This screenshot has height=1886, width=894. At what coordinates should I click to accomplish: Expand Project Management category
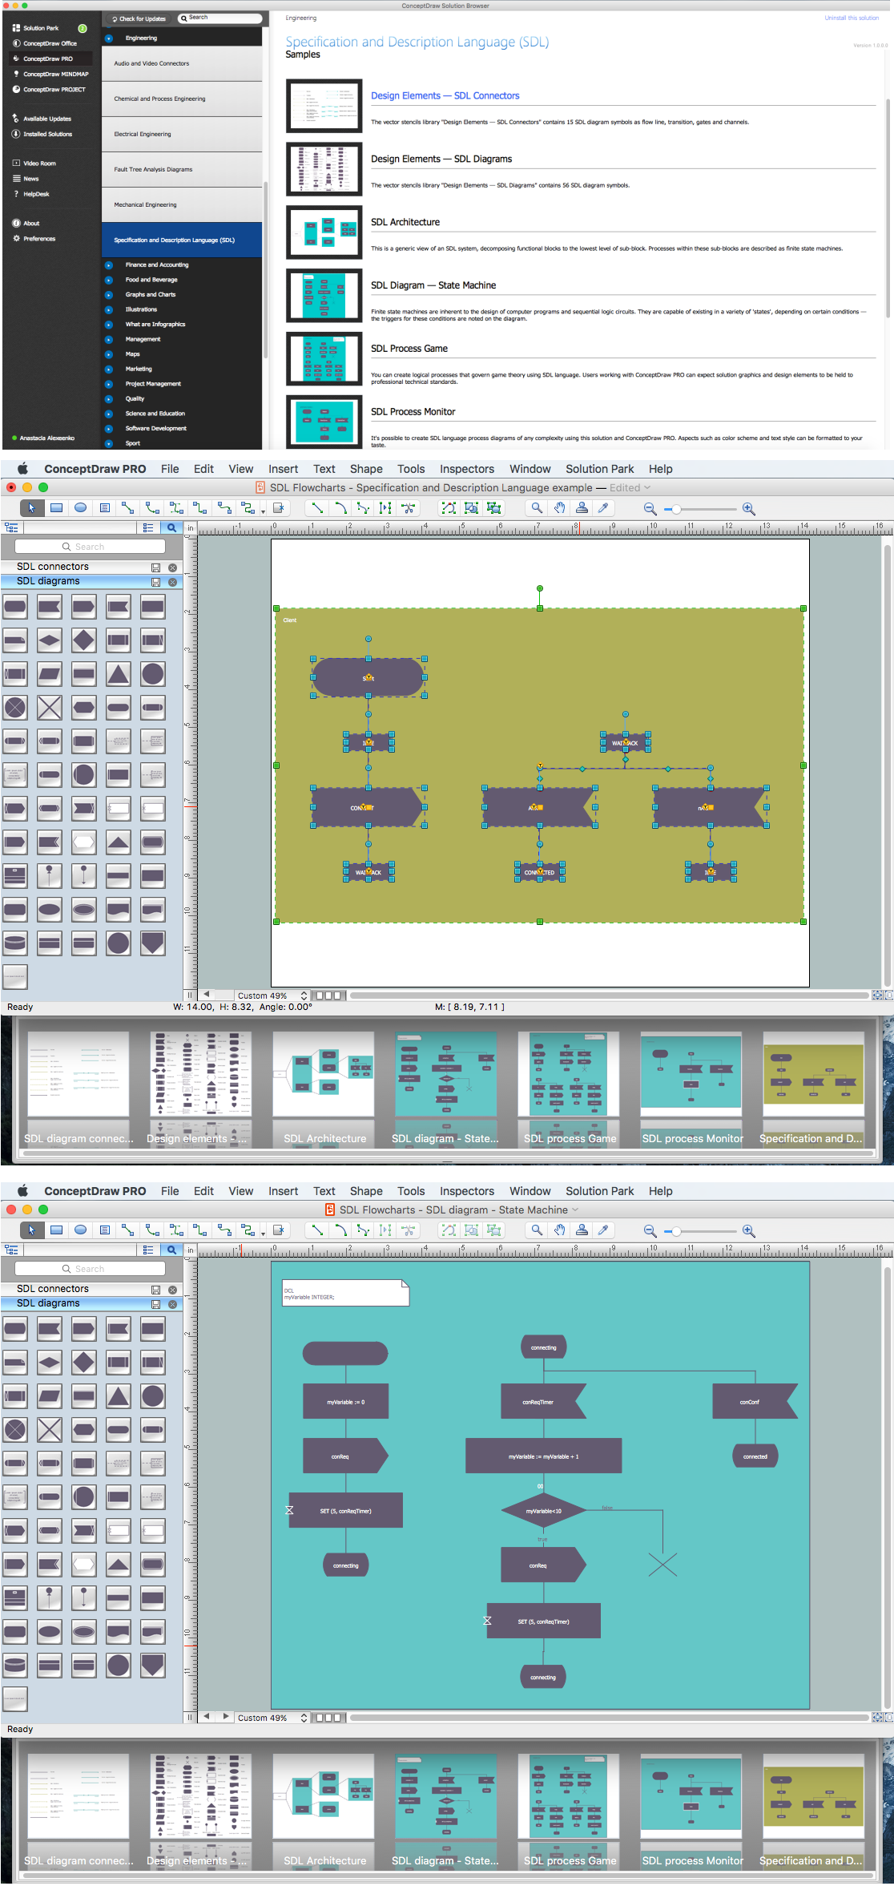pyautogui.click(x=108, y=384)
